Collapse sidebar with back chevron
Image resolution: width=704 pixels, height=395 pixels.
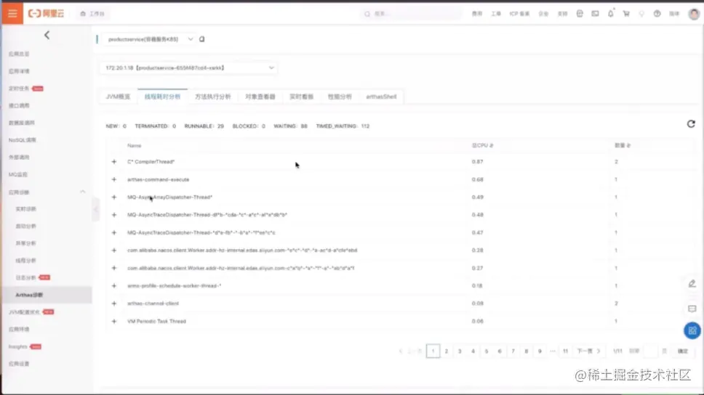coord(47,35)
